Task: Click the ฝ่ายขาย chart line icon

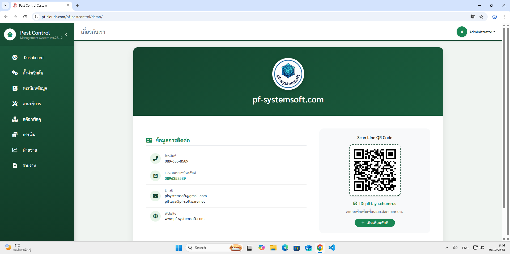Action: tap(15, 150)
